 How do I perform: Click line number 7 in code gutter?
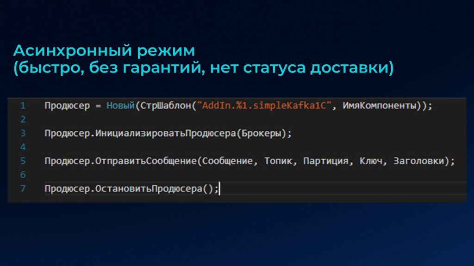(23, 189)
